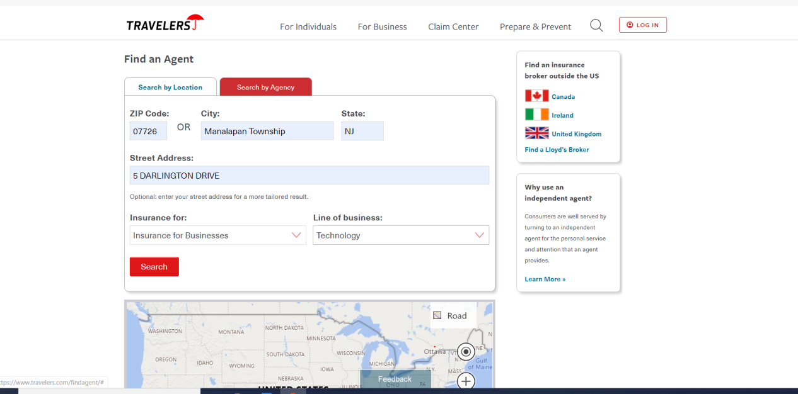Click the ZIP Code input field

[x=148, y=131]
